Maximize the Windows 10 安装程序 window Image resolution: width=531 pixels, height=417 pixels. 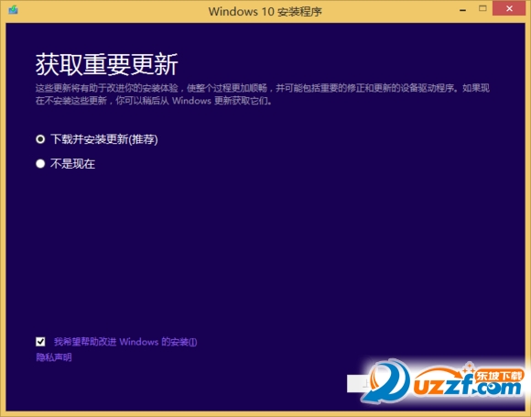pos(482,9)
